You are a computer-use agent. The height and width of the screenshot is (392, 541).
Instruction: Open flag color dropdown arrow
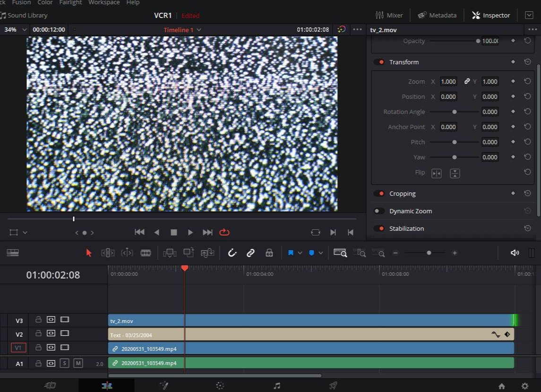point(300,253)
